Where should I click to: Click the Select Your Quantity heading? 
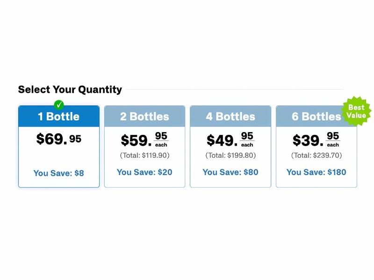click(x=70, y=90)
